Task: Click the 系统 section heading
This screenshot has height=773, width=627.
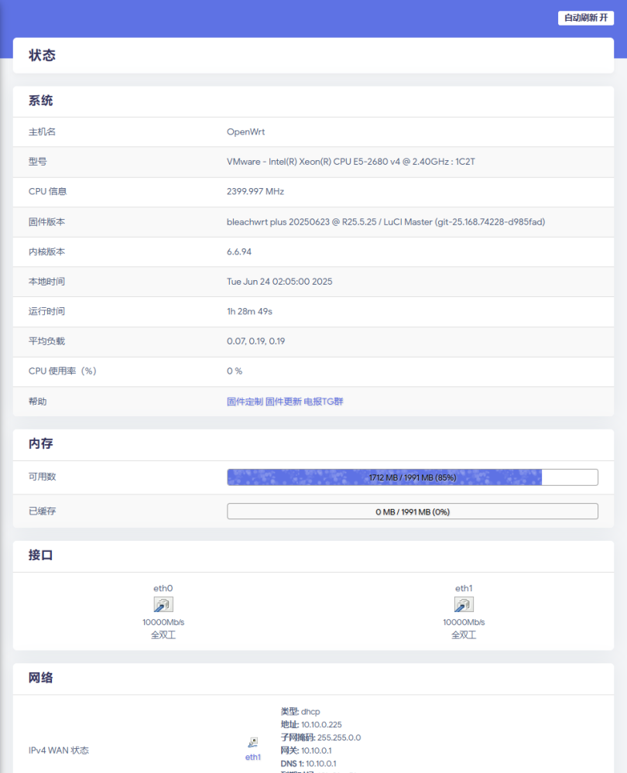Action: pyautogui.click(x=41, y=101)
